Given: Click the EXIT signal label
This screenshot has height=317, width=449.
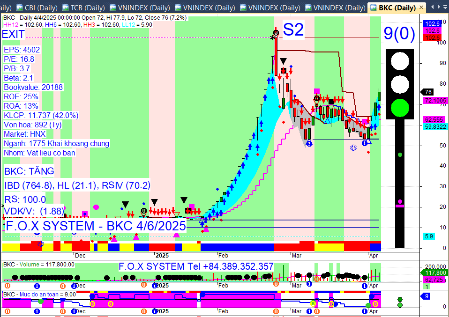Looking at the screenshot, I should [13, 34].
